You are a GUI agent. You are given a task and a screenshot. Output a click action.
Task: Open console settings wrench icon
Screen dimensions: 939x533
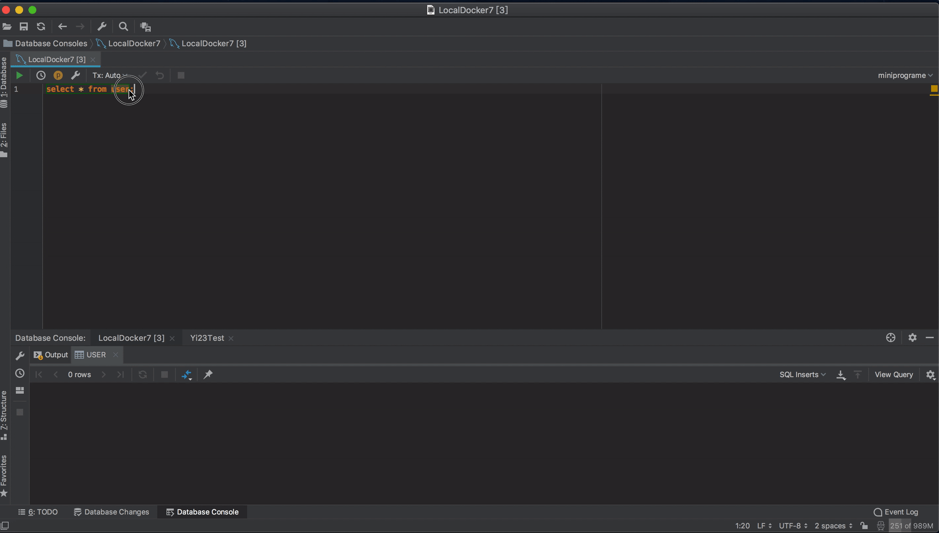tap(75, 75)
